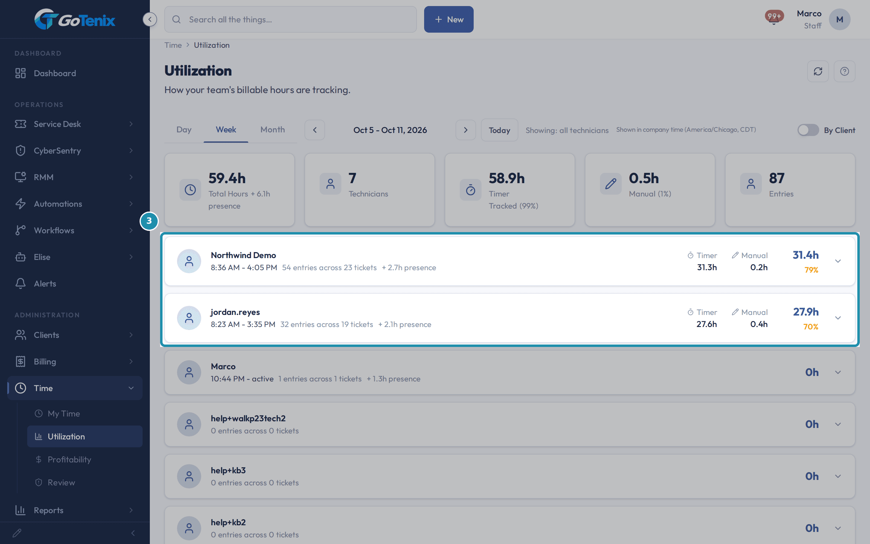Collapse the sidebar with the arrow button
The image size is (870, 544).
[x=150, y=19]
